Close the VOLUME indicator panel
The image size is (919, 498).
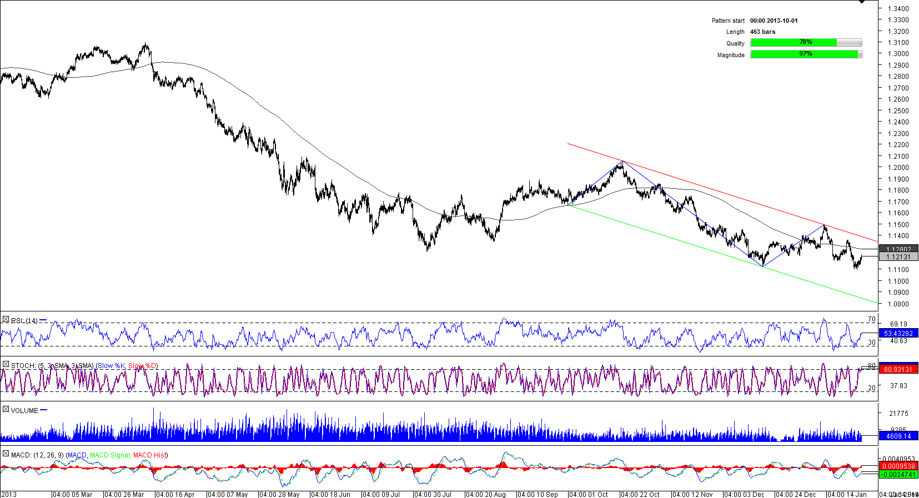6,410
